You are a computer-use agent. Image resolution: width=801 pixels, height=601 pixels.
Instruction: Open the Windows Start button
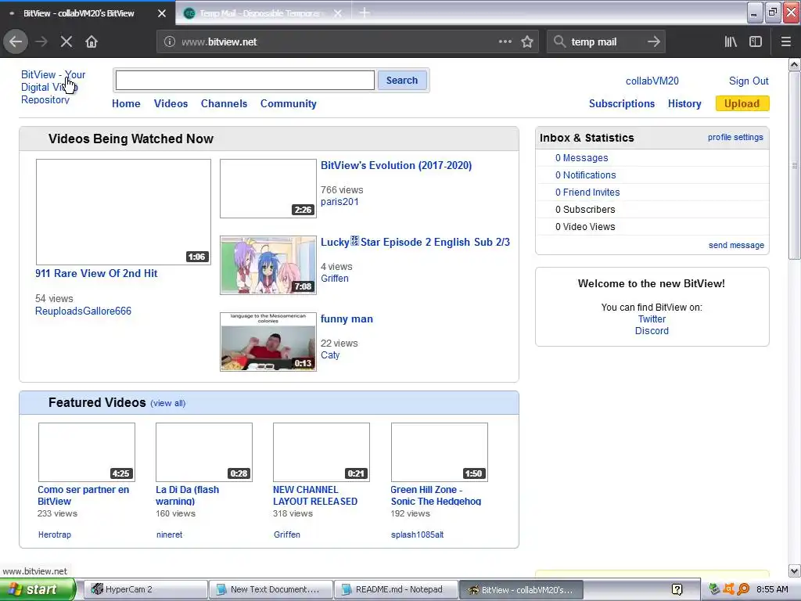point(38,589)
